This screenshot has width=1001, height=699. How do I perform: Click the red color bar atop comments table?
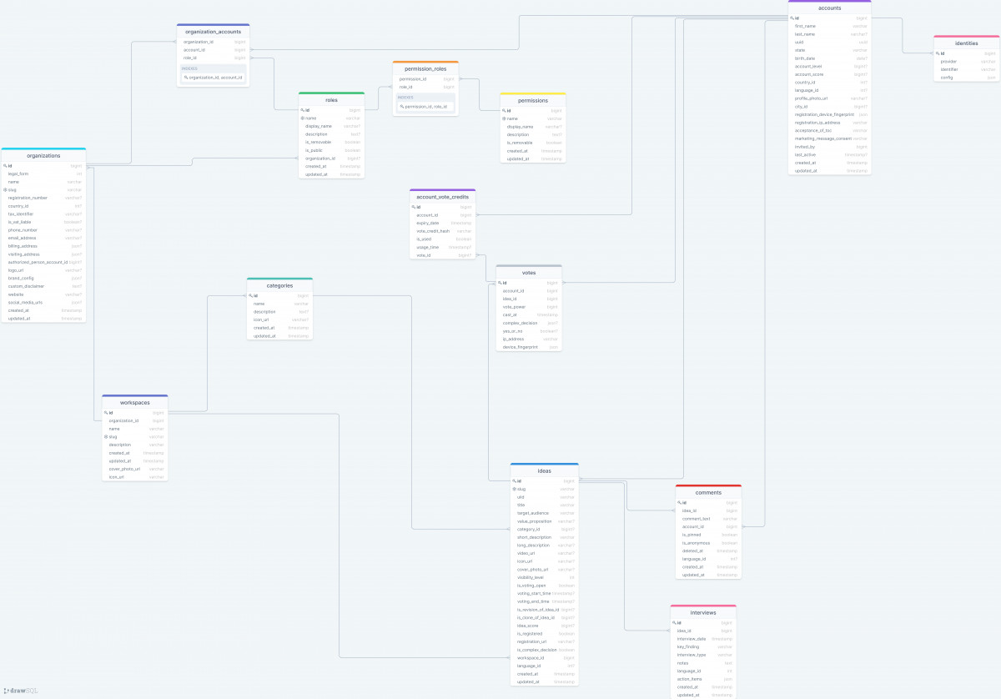tap(707, 485)
